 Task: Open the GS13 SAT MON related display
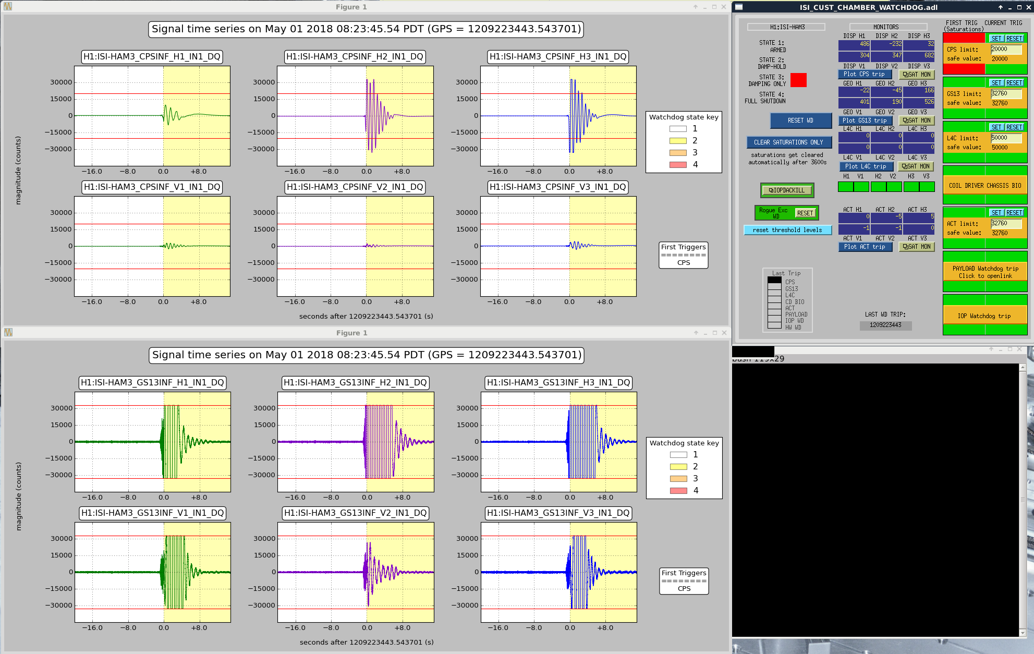pyautogui.click(x=917, y=120)
